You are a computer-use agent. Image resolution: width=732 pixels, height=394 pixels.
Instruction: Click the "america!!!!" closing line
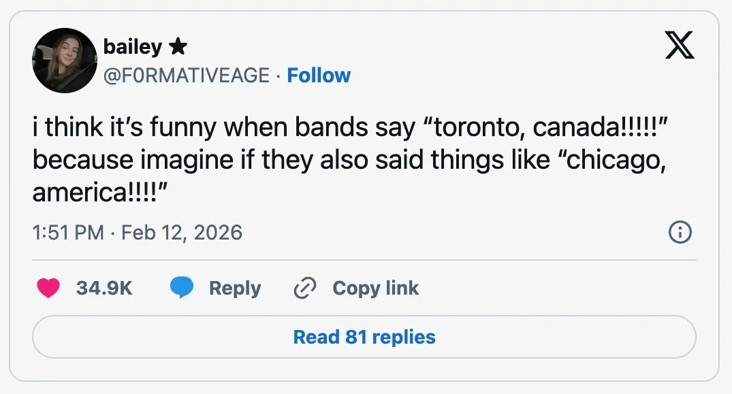(x=100, y=192)
